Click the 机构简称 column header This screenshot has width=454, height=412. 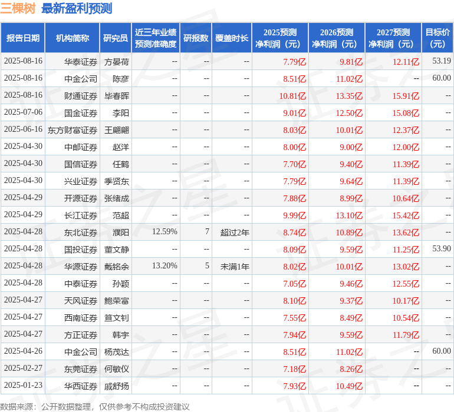(73, 38)
